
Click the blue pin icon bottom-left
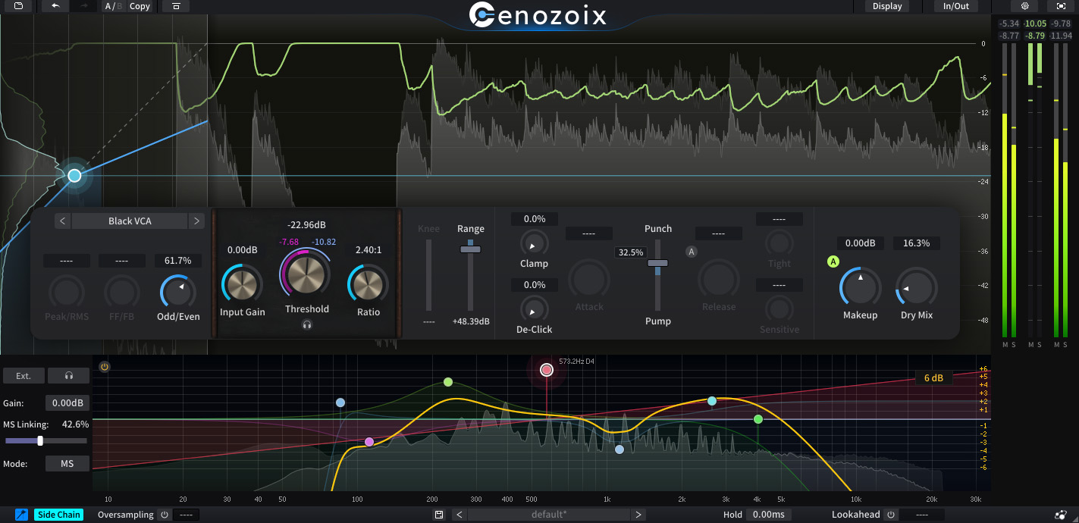point(21,515)
